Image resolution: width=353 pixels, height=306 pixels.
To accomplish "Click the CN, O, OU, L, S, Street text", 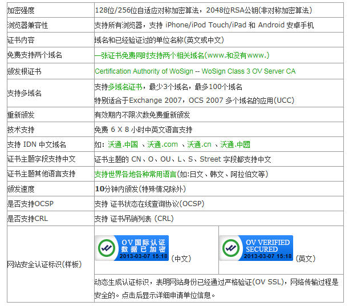I will point(183,159).
